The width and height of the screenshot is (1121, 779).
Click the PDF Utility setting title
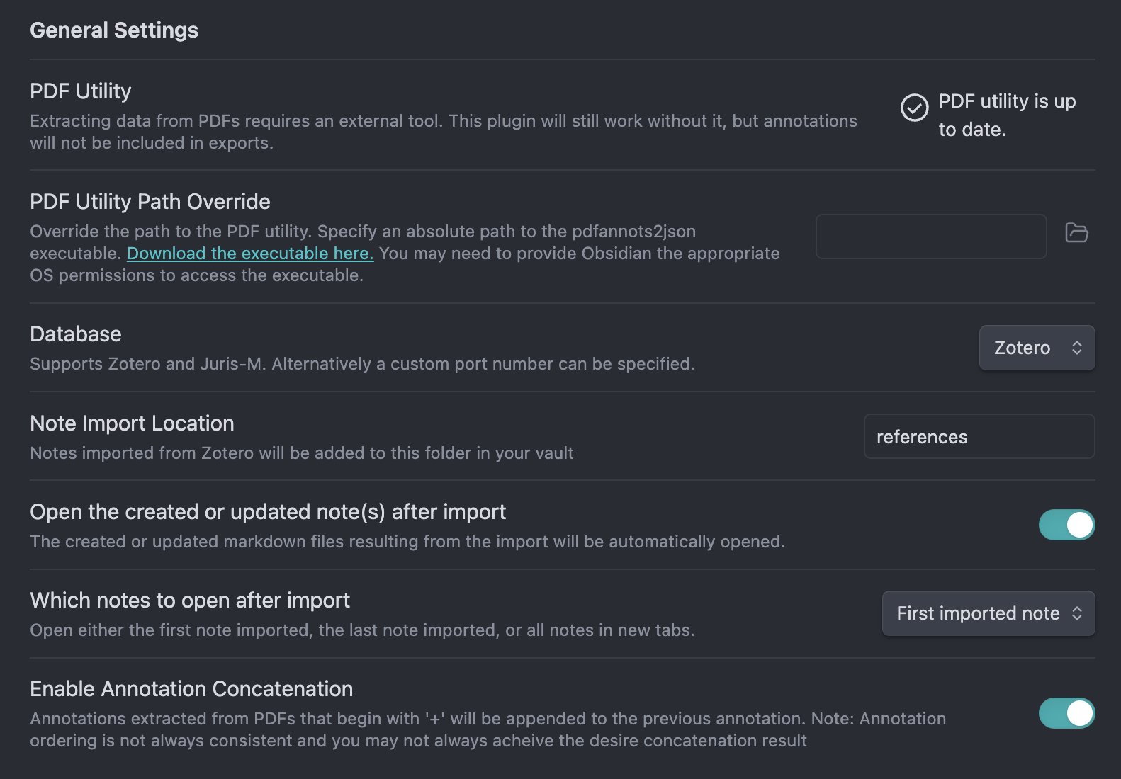[81, 91]
